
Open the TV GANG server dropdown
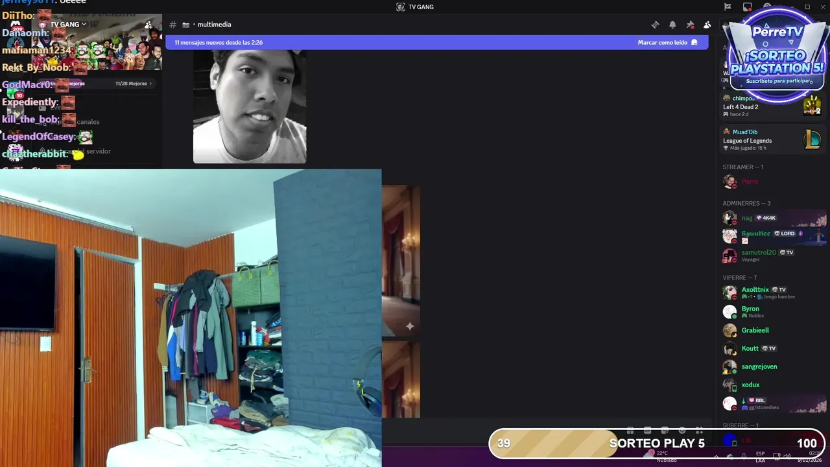(x=68, y=25)
